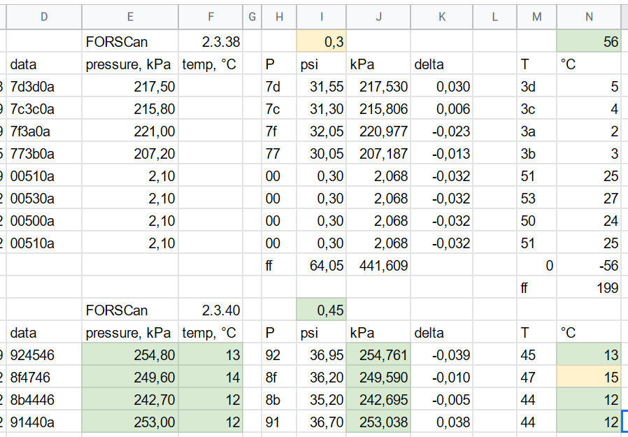628x437 pixels.
Task: Select the temp, °C header cell
Action: [x=210, y=64]
